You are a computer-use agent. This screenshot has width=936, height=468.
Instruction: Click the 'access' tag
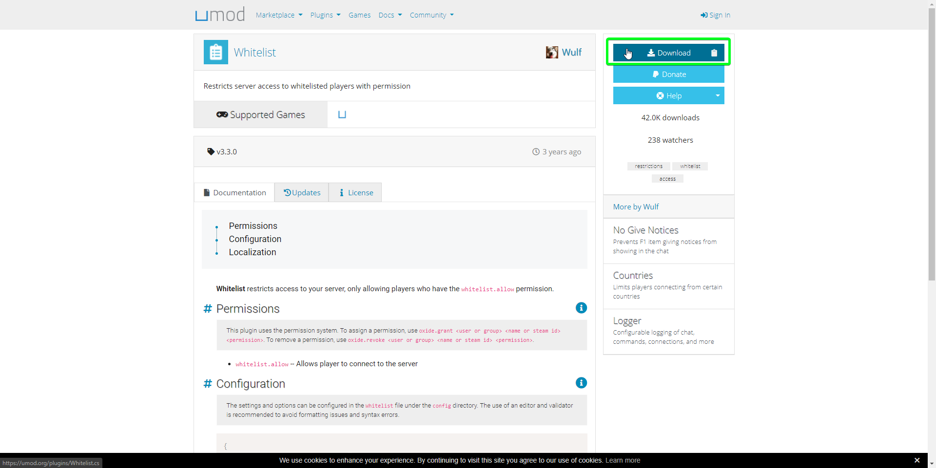[667, 179]
